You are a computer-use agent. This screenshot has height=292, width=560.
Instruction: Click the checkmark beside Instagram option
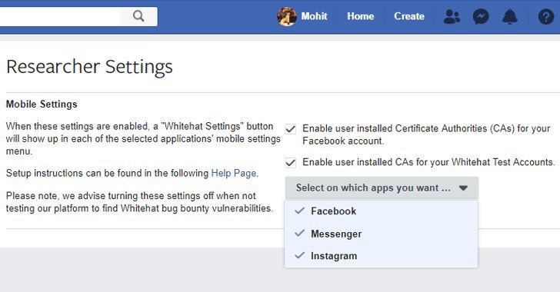300,256
